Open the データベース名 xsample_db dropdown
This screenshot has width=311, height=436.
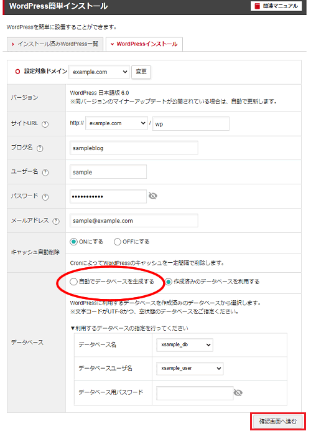184,345
